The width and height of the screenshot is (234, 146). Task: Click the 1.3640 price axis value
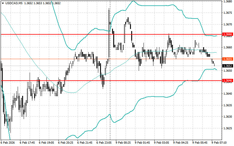pyautogui.click(x=228, y=94)
